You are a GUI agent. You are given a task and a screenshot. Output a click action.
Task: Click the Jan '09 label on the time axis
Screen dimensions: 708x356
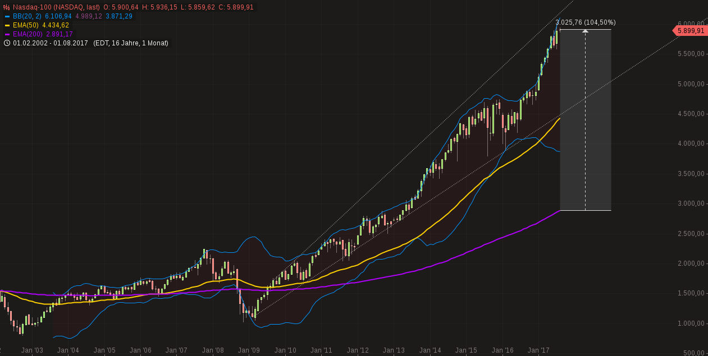pos(248,350)
